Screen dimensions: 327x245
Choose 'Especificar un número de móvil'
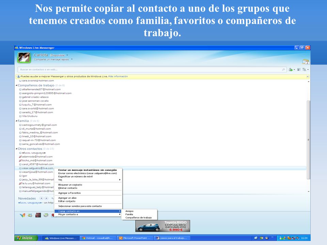[88, 177]
